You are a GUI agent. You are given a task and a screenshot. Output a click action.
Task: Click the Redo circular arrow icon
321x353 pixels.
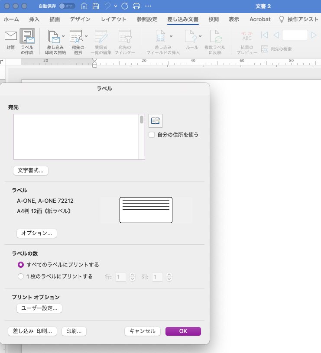point(125,6)
